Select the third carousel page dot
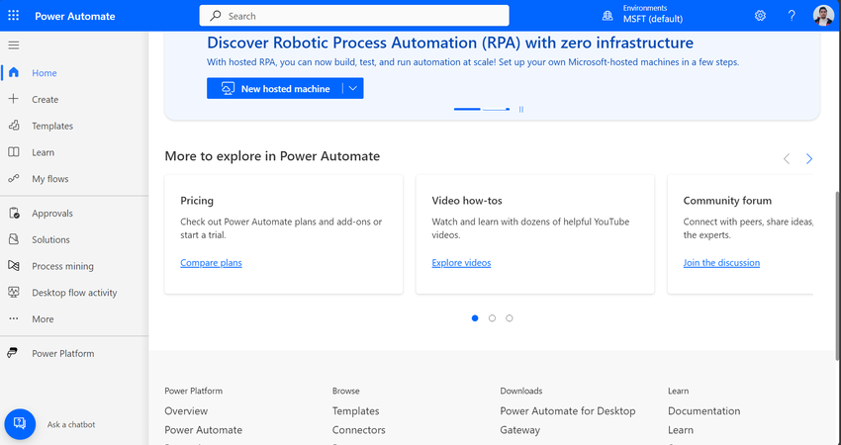This screenshot has height=445, width=841. 509,318
